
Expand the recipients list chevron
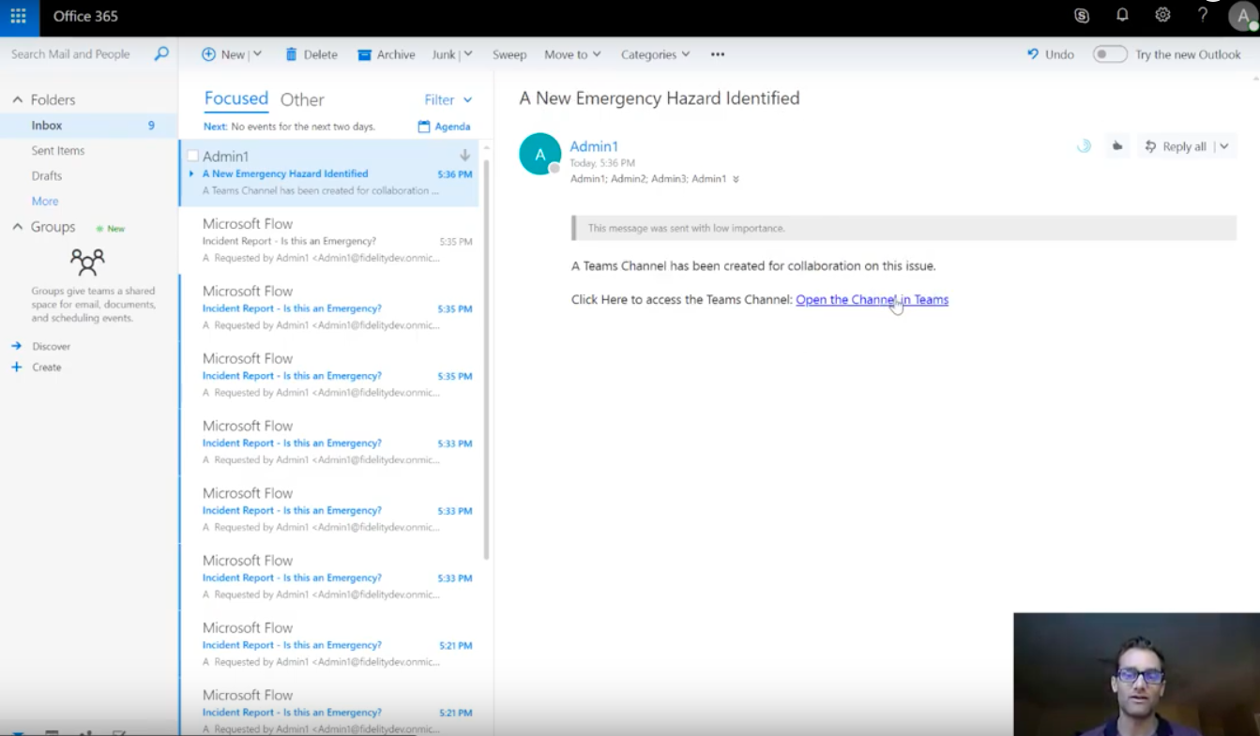click(736, 179)
